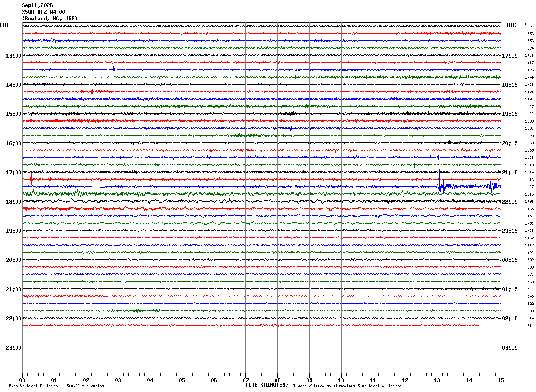The width and height of the screenshot is (536, 392).
Task: Click the 22:15 UTC label
Action: tap(510, 202)
